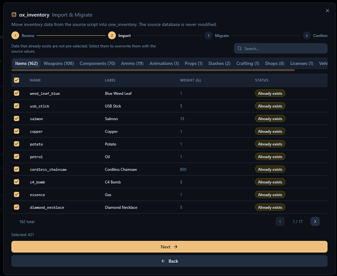
Task: Open the Licenses (1) tab
Action: [x=302, y=63]
